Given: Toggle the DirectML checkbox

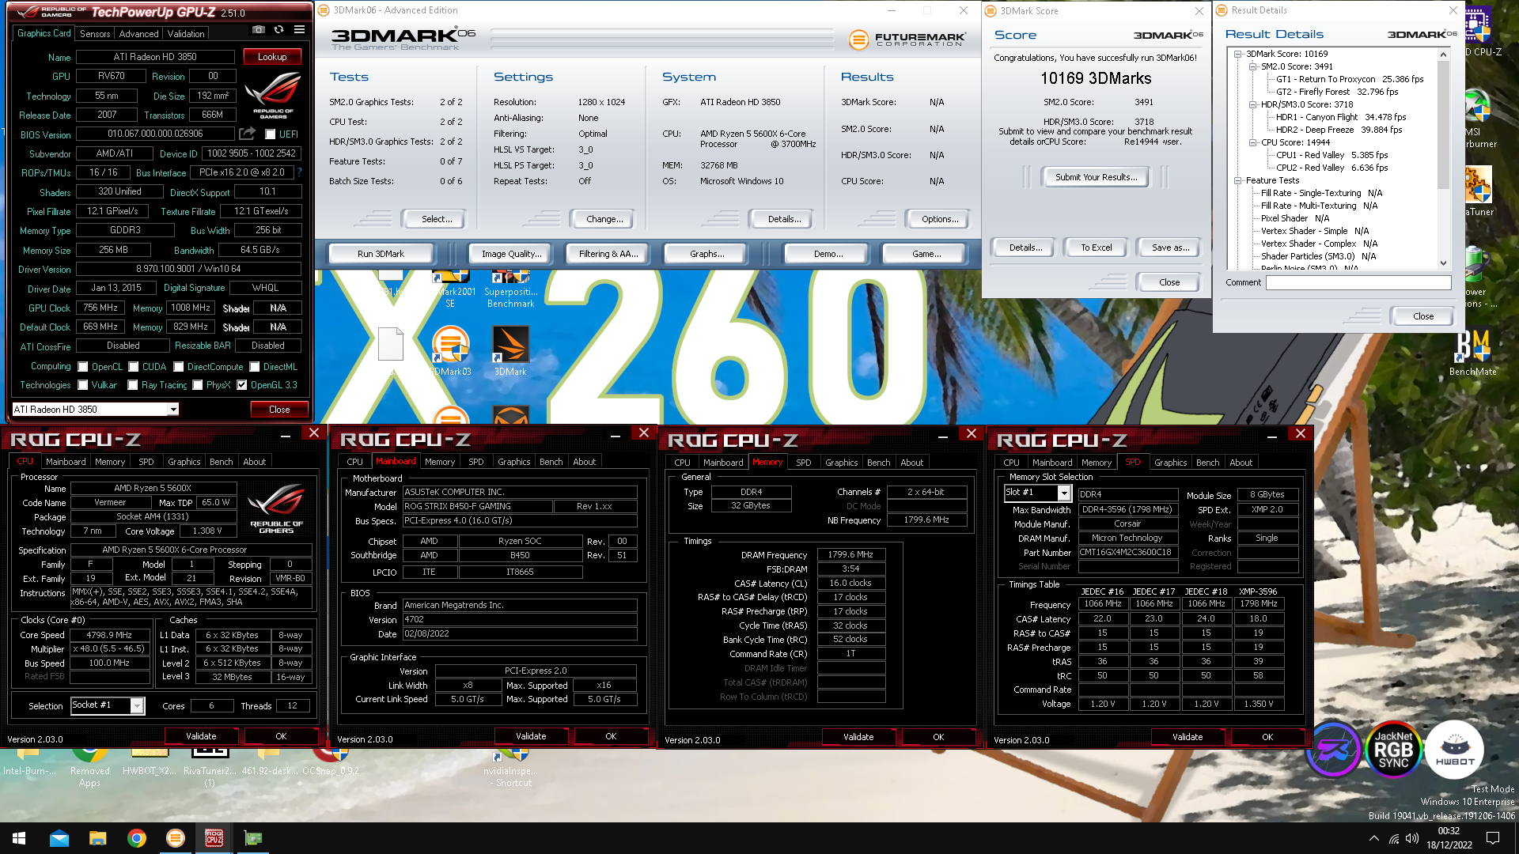Looking at the screenshot, I should 255,367.
